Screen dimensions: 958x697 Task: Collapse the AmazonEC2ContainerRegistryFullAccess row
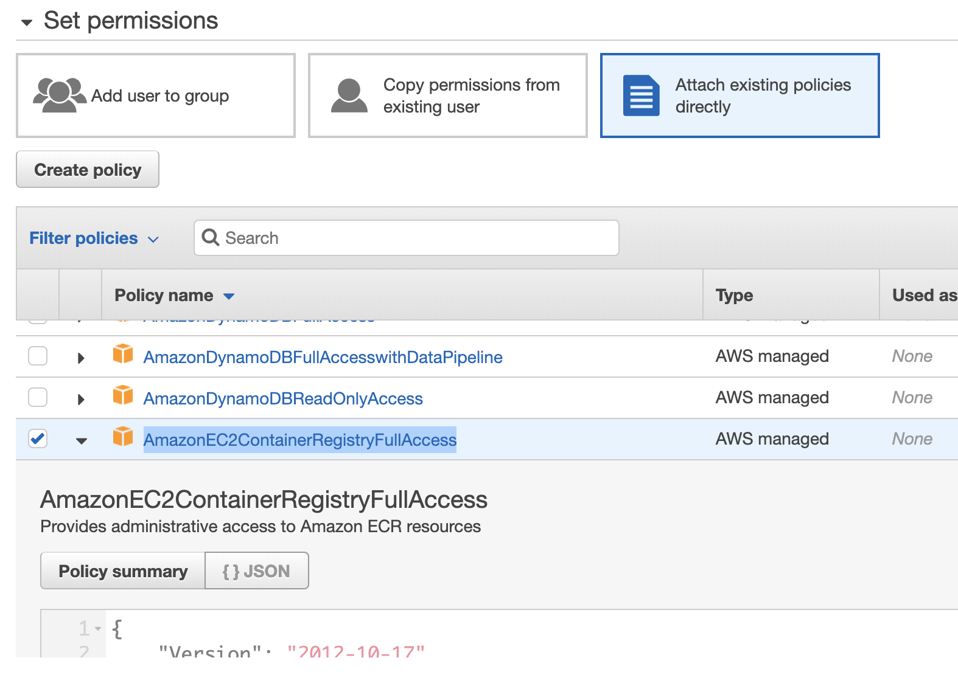click(x=82, y=441)
